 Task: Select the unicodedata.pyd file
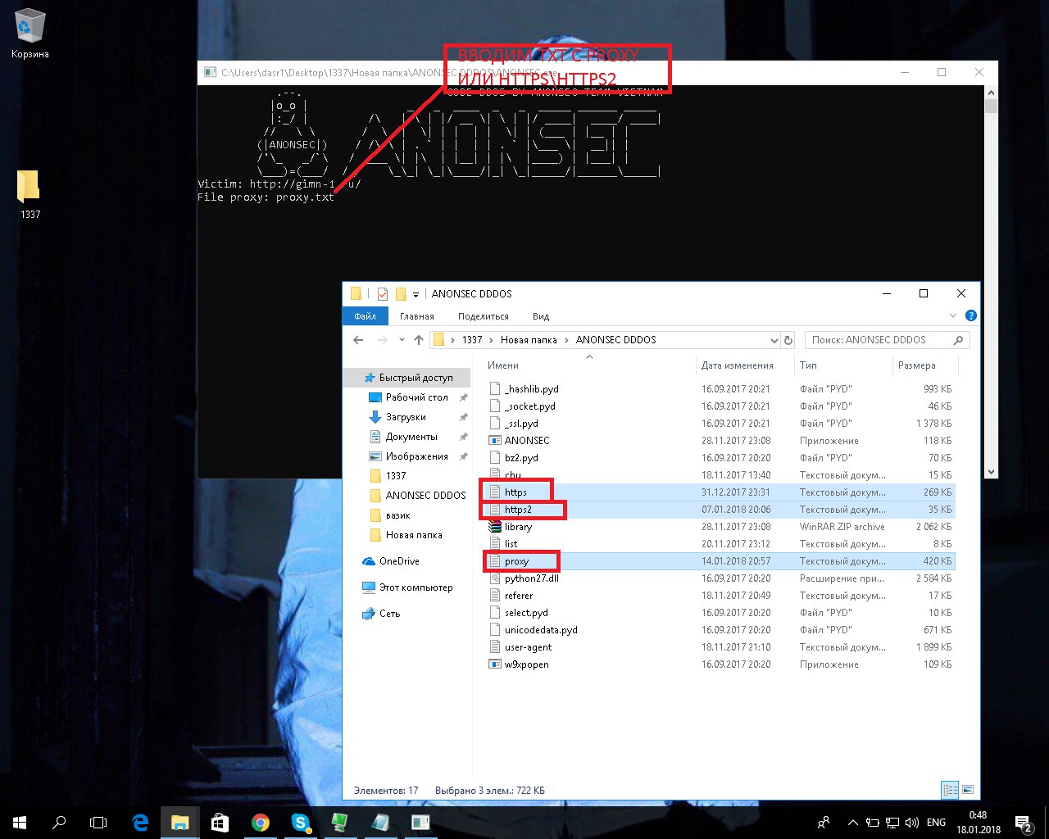coord(541,630)
